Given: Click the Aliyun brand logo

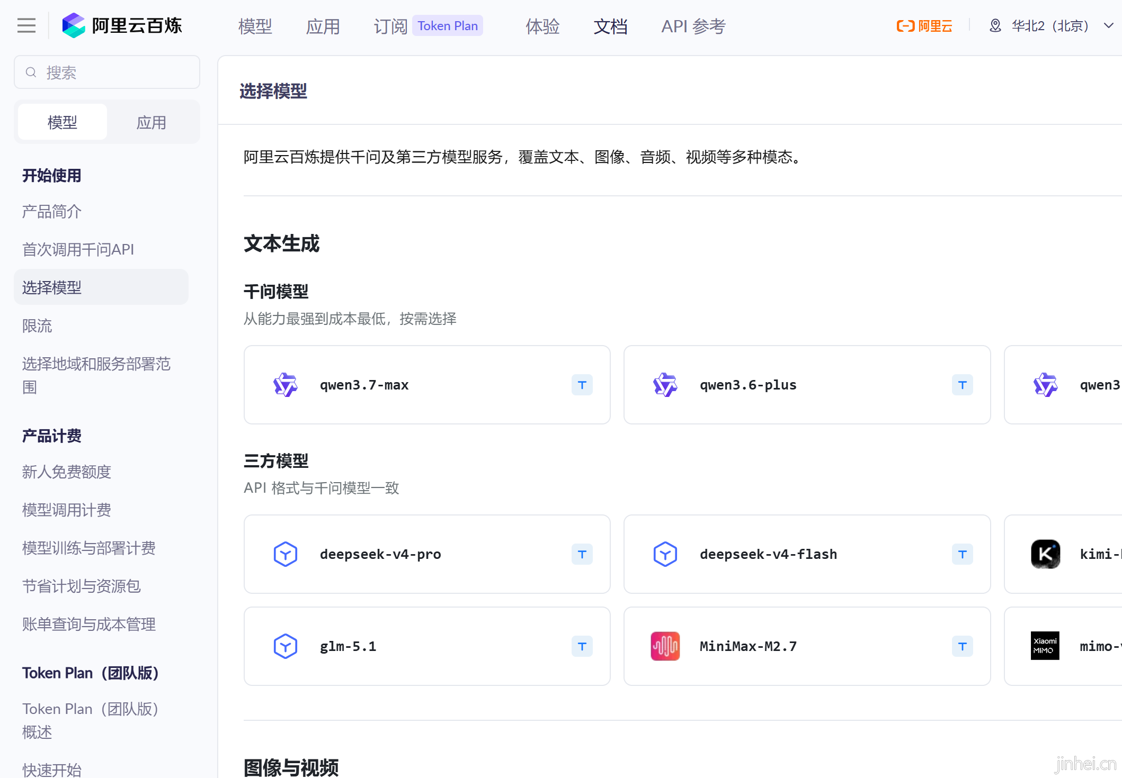Looking at the screenshot, I should pyautogui.click(x=924, y=26).
